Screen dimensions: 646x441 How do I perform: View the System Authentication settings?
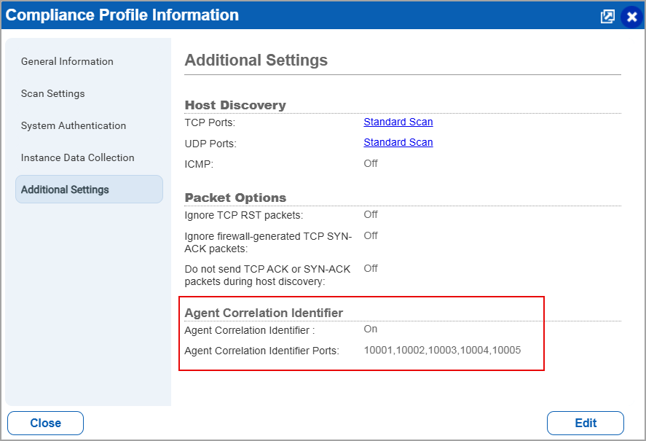(x=73, y=125)
